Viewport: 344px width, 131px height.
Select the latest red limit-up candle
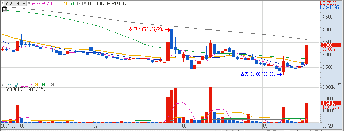coord(307,55)
